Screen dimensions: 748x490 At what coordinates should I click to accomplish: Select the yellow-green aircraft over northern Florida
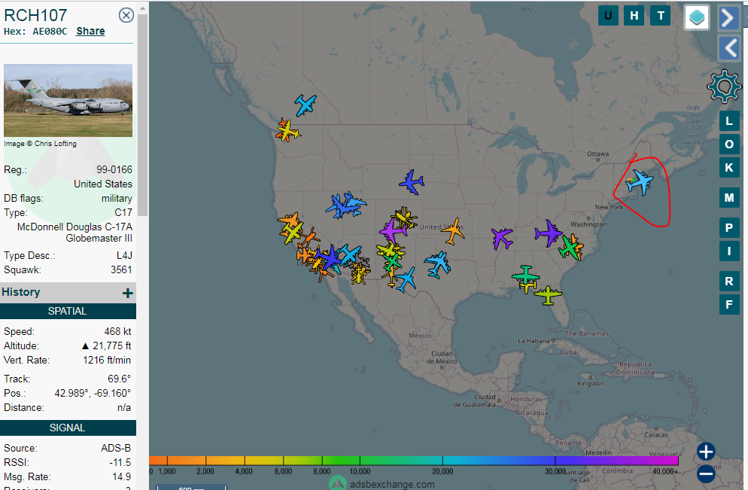point(548,295)
